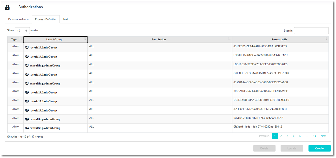Click the Permission column header
The image size is (336, 158).
pos(160,40)
